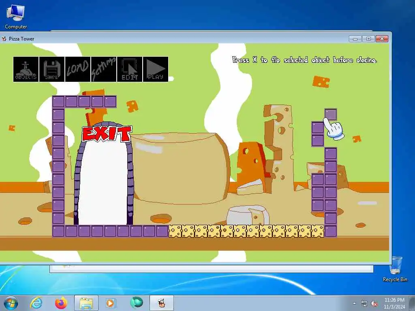The width and height of the screenshot is (415, 311).
Task: Minimize the Pizza Tower window
Action: [x=355, y=39]
